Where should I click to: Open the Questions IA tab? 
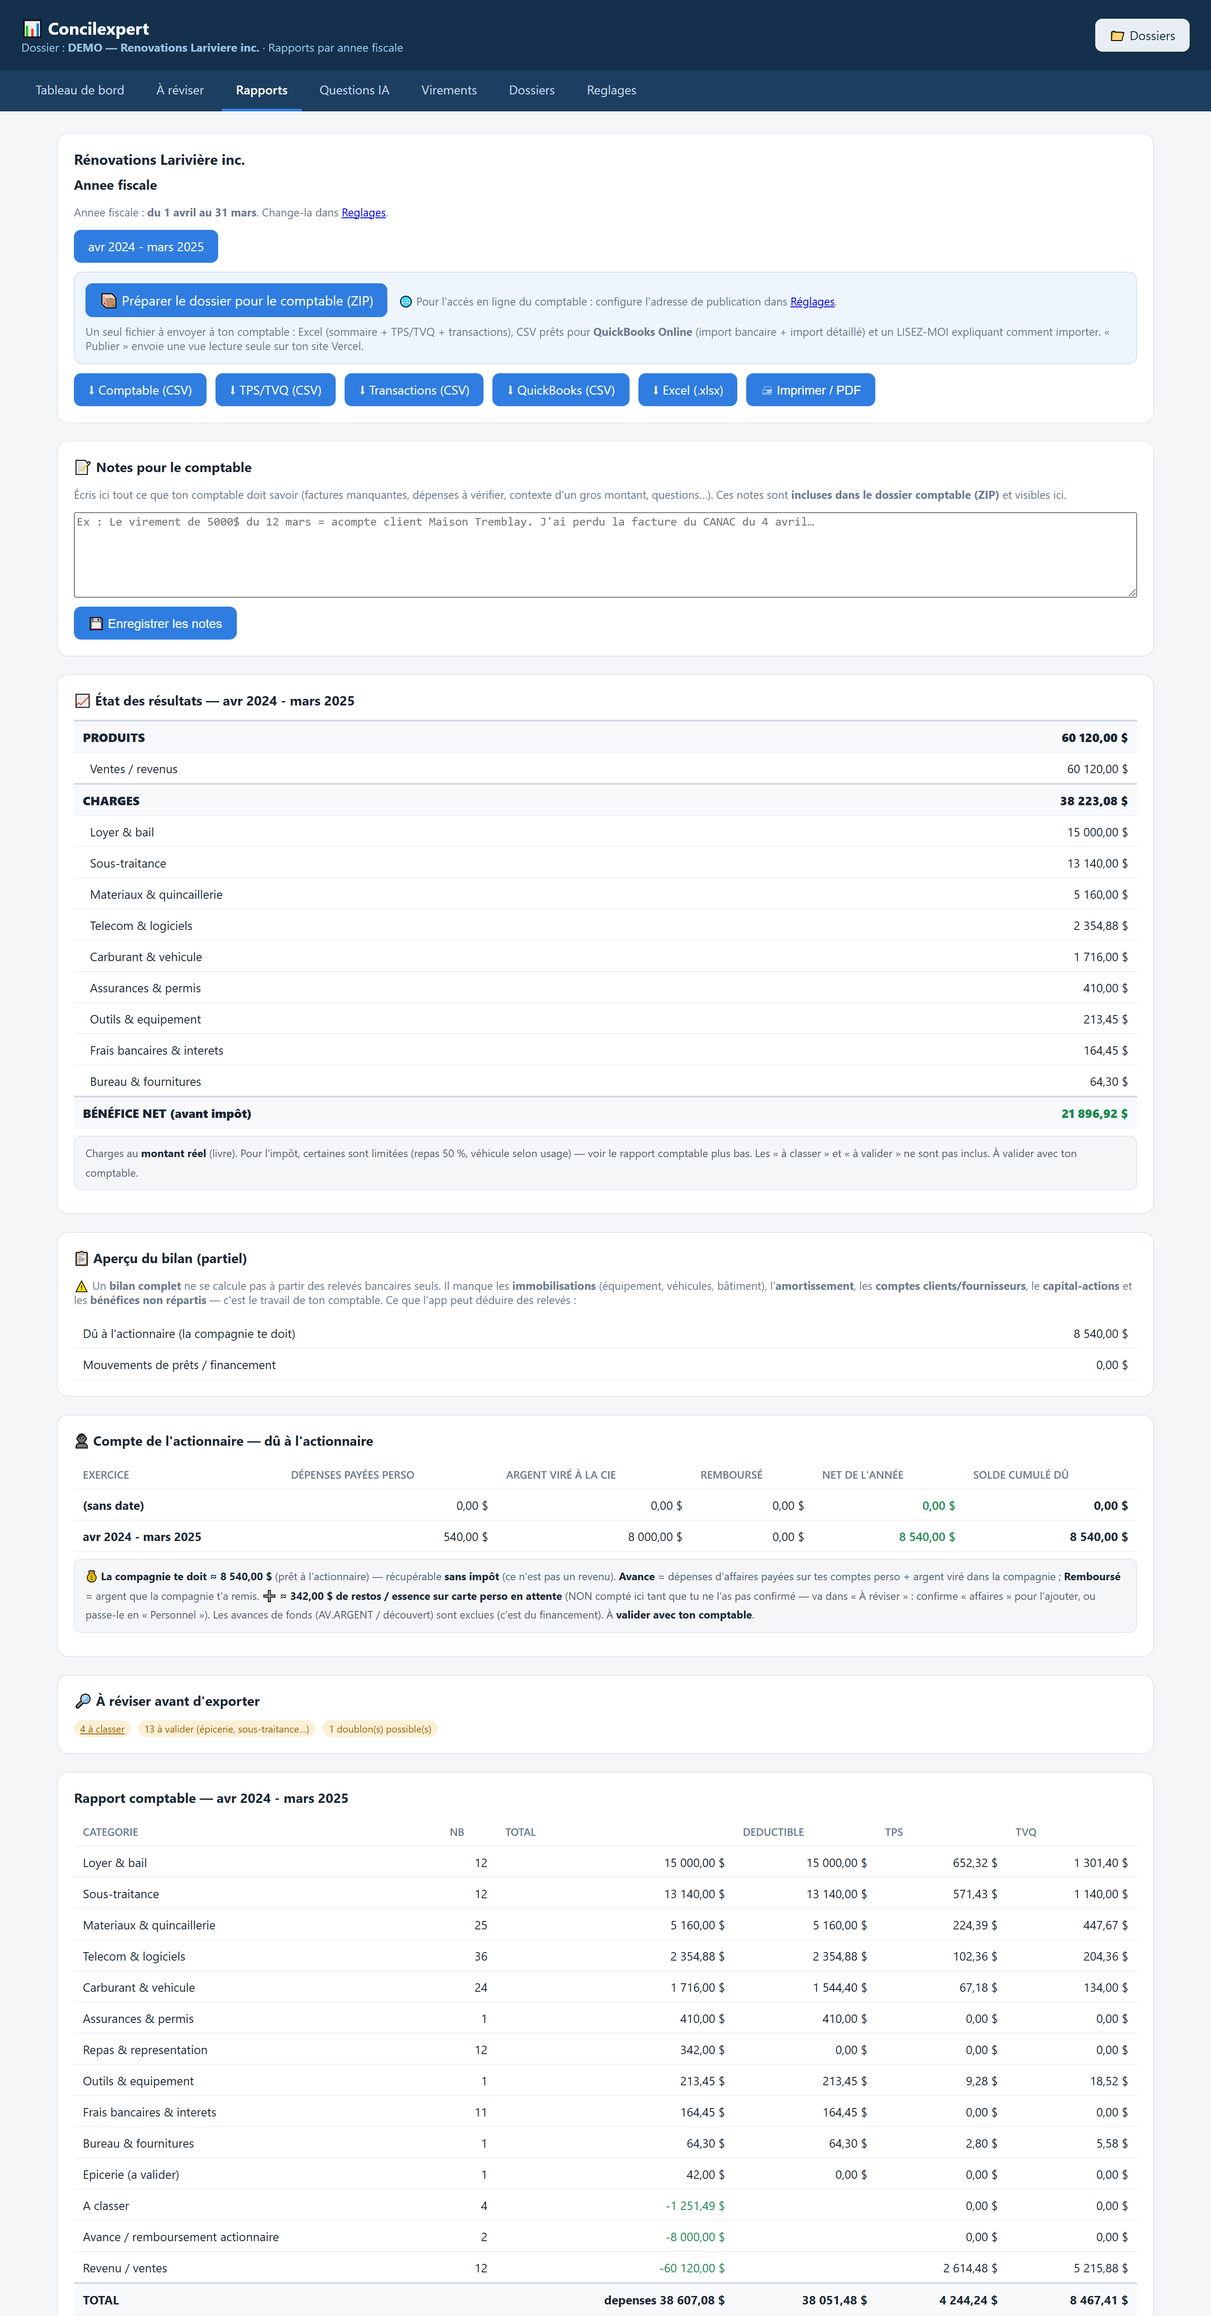tap(354, 91)
